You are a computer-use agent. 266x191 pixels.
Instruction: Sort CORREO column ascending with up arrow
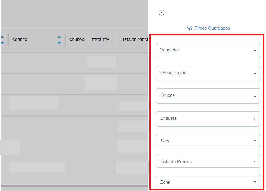click(x=59, y=37)
